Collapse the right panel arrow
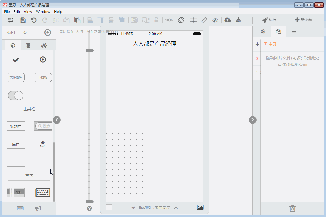The height and width of the screenshot is (217, 326). click(x=253, y=120)
